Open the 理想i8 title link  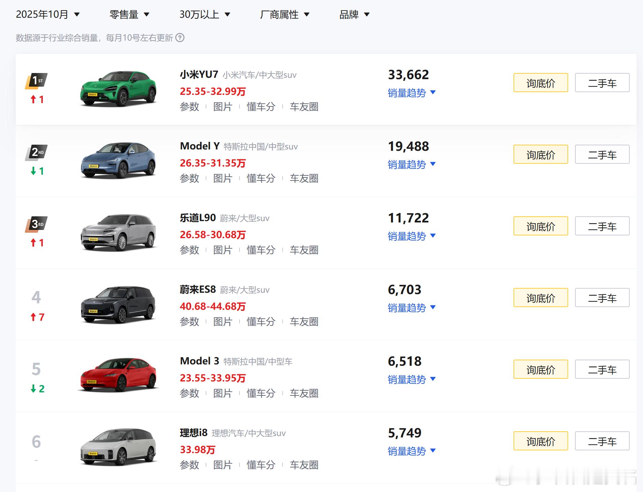pos(194,433)
